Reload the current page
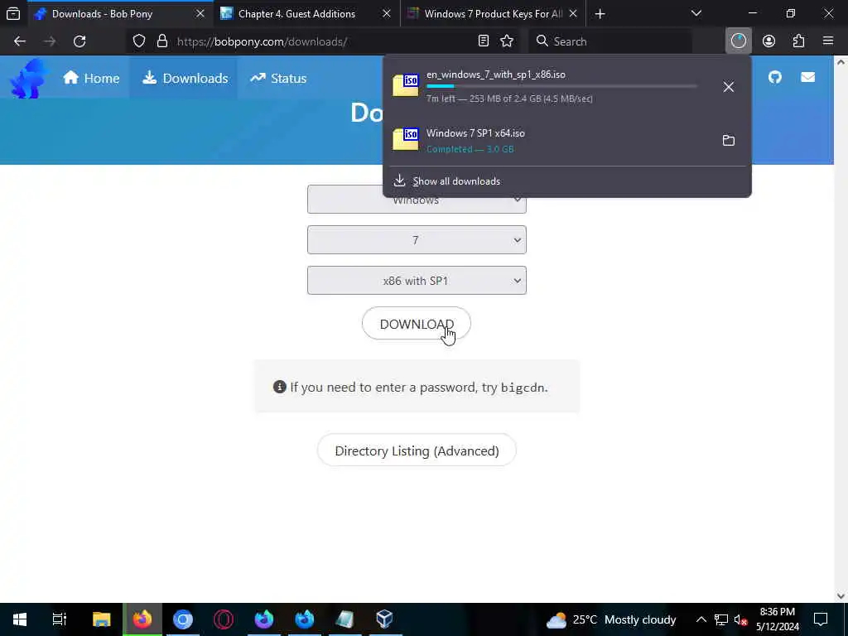848x636 pixels. (x=79, y=41)
